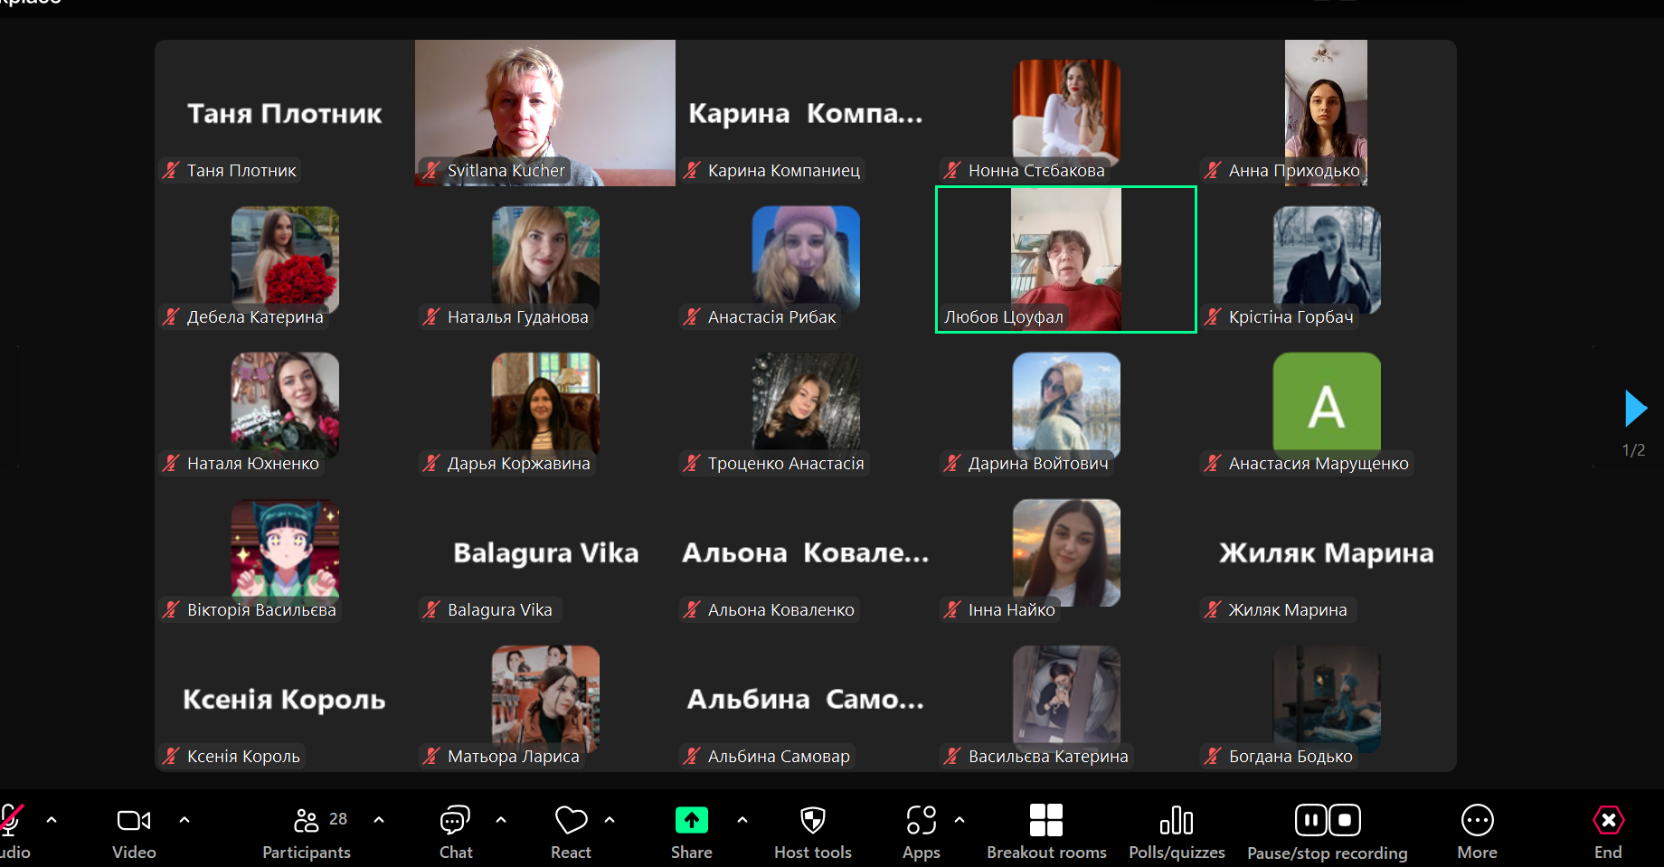Expand Participants options chevron

point(379,820)
